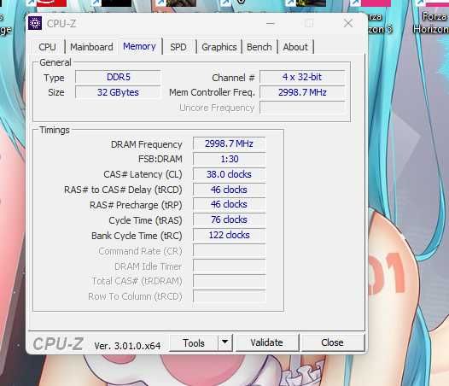
Task: Click the 32 GBytes size field
Action: click(x=118, y=92)
